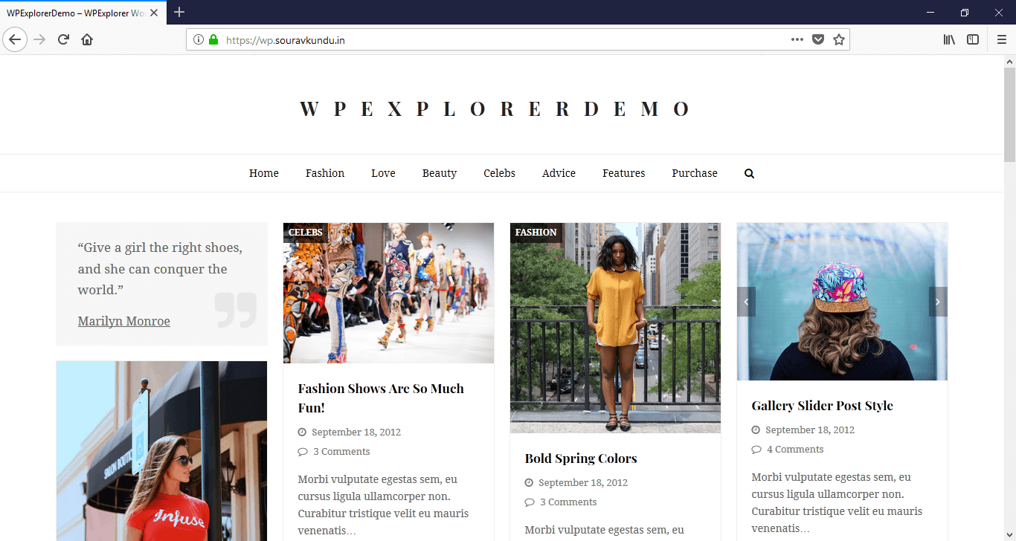Image resolution: width=1016 pixels, height=541 pixels.
Task: Open a new tab with plus button
Action: 179,12
